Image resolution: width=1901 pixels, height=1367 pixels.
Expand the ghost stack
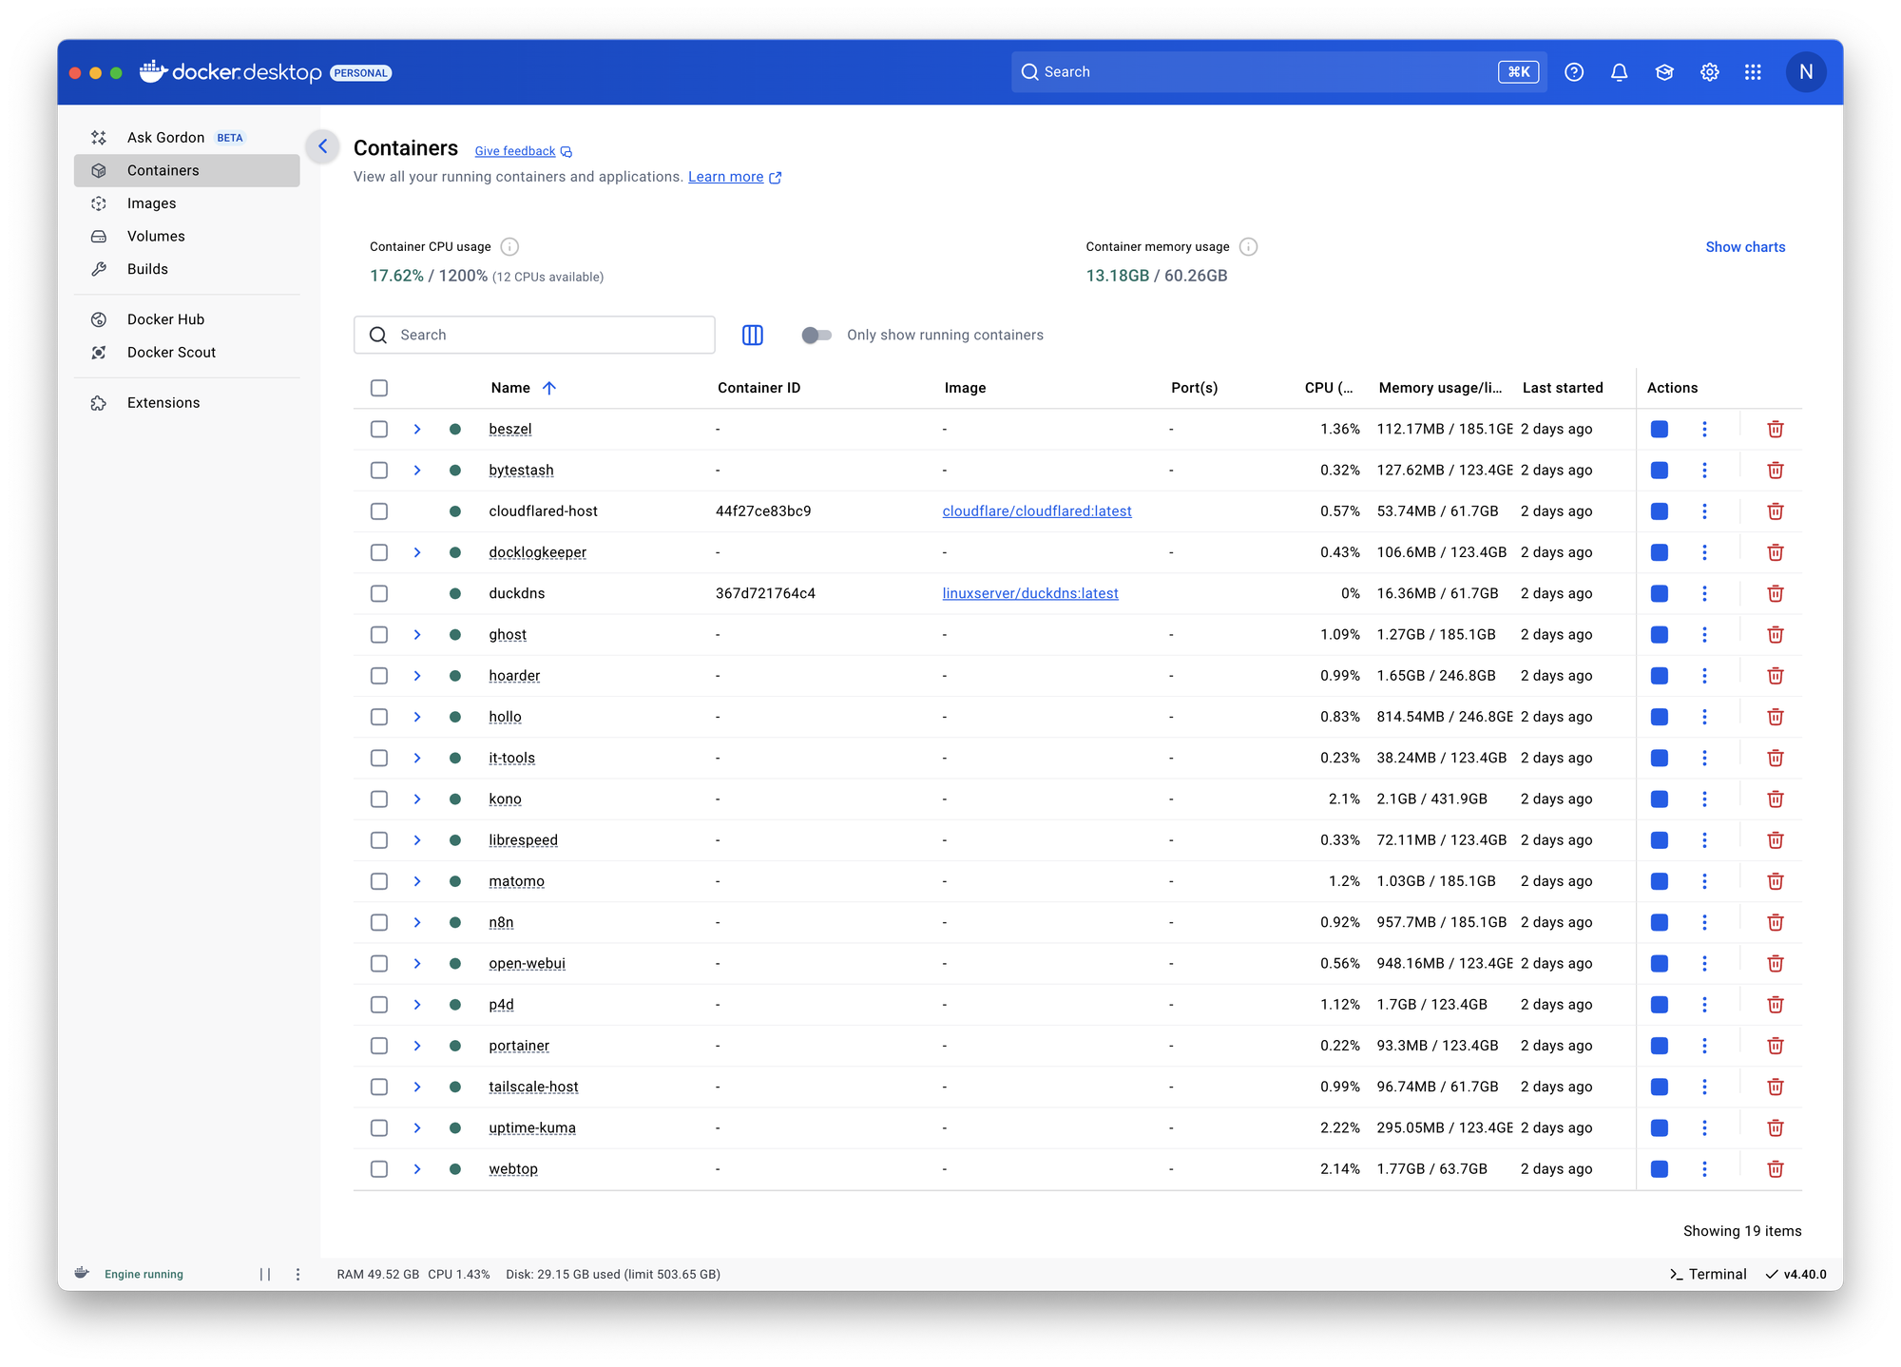417,634
